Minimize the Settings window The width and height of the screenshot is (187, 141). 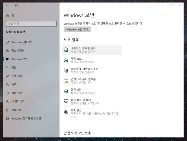click(x=164, y=5)
